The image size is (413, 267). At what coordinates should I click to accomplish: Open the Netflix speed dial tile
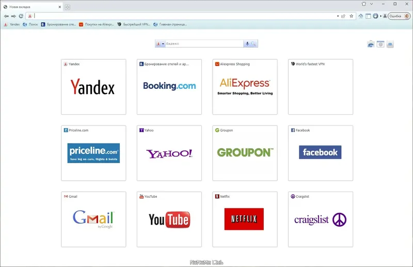pos(245,219)
